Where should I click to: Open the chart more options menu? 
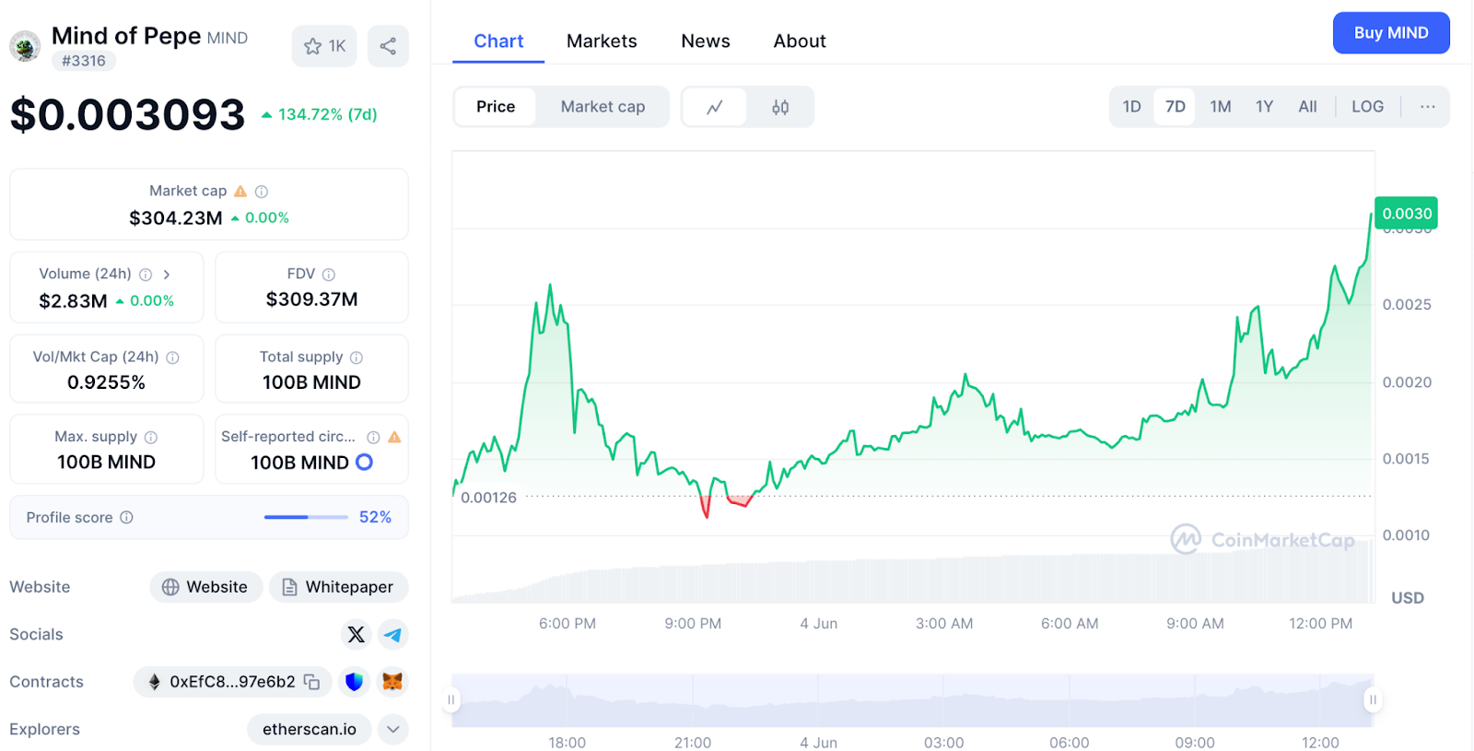(x=1428, y=107)
